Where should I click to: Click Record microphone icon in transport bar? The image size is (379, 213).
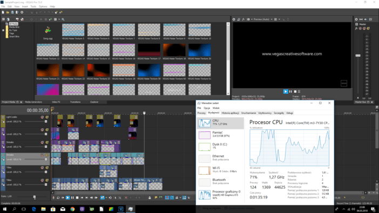53,197
